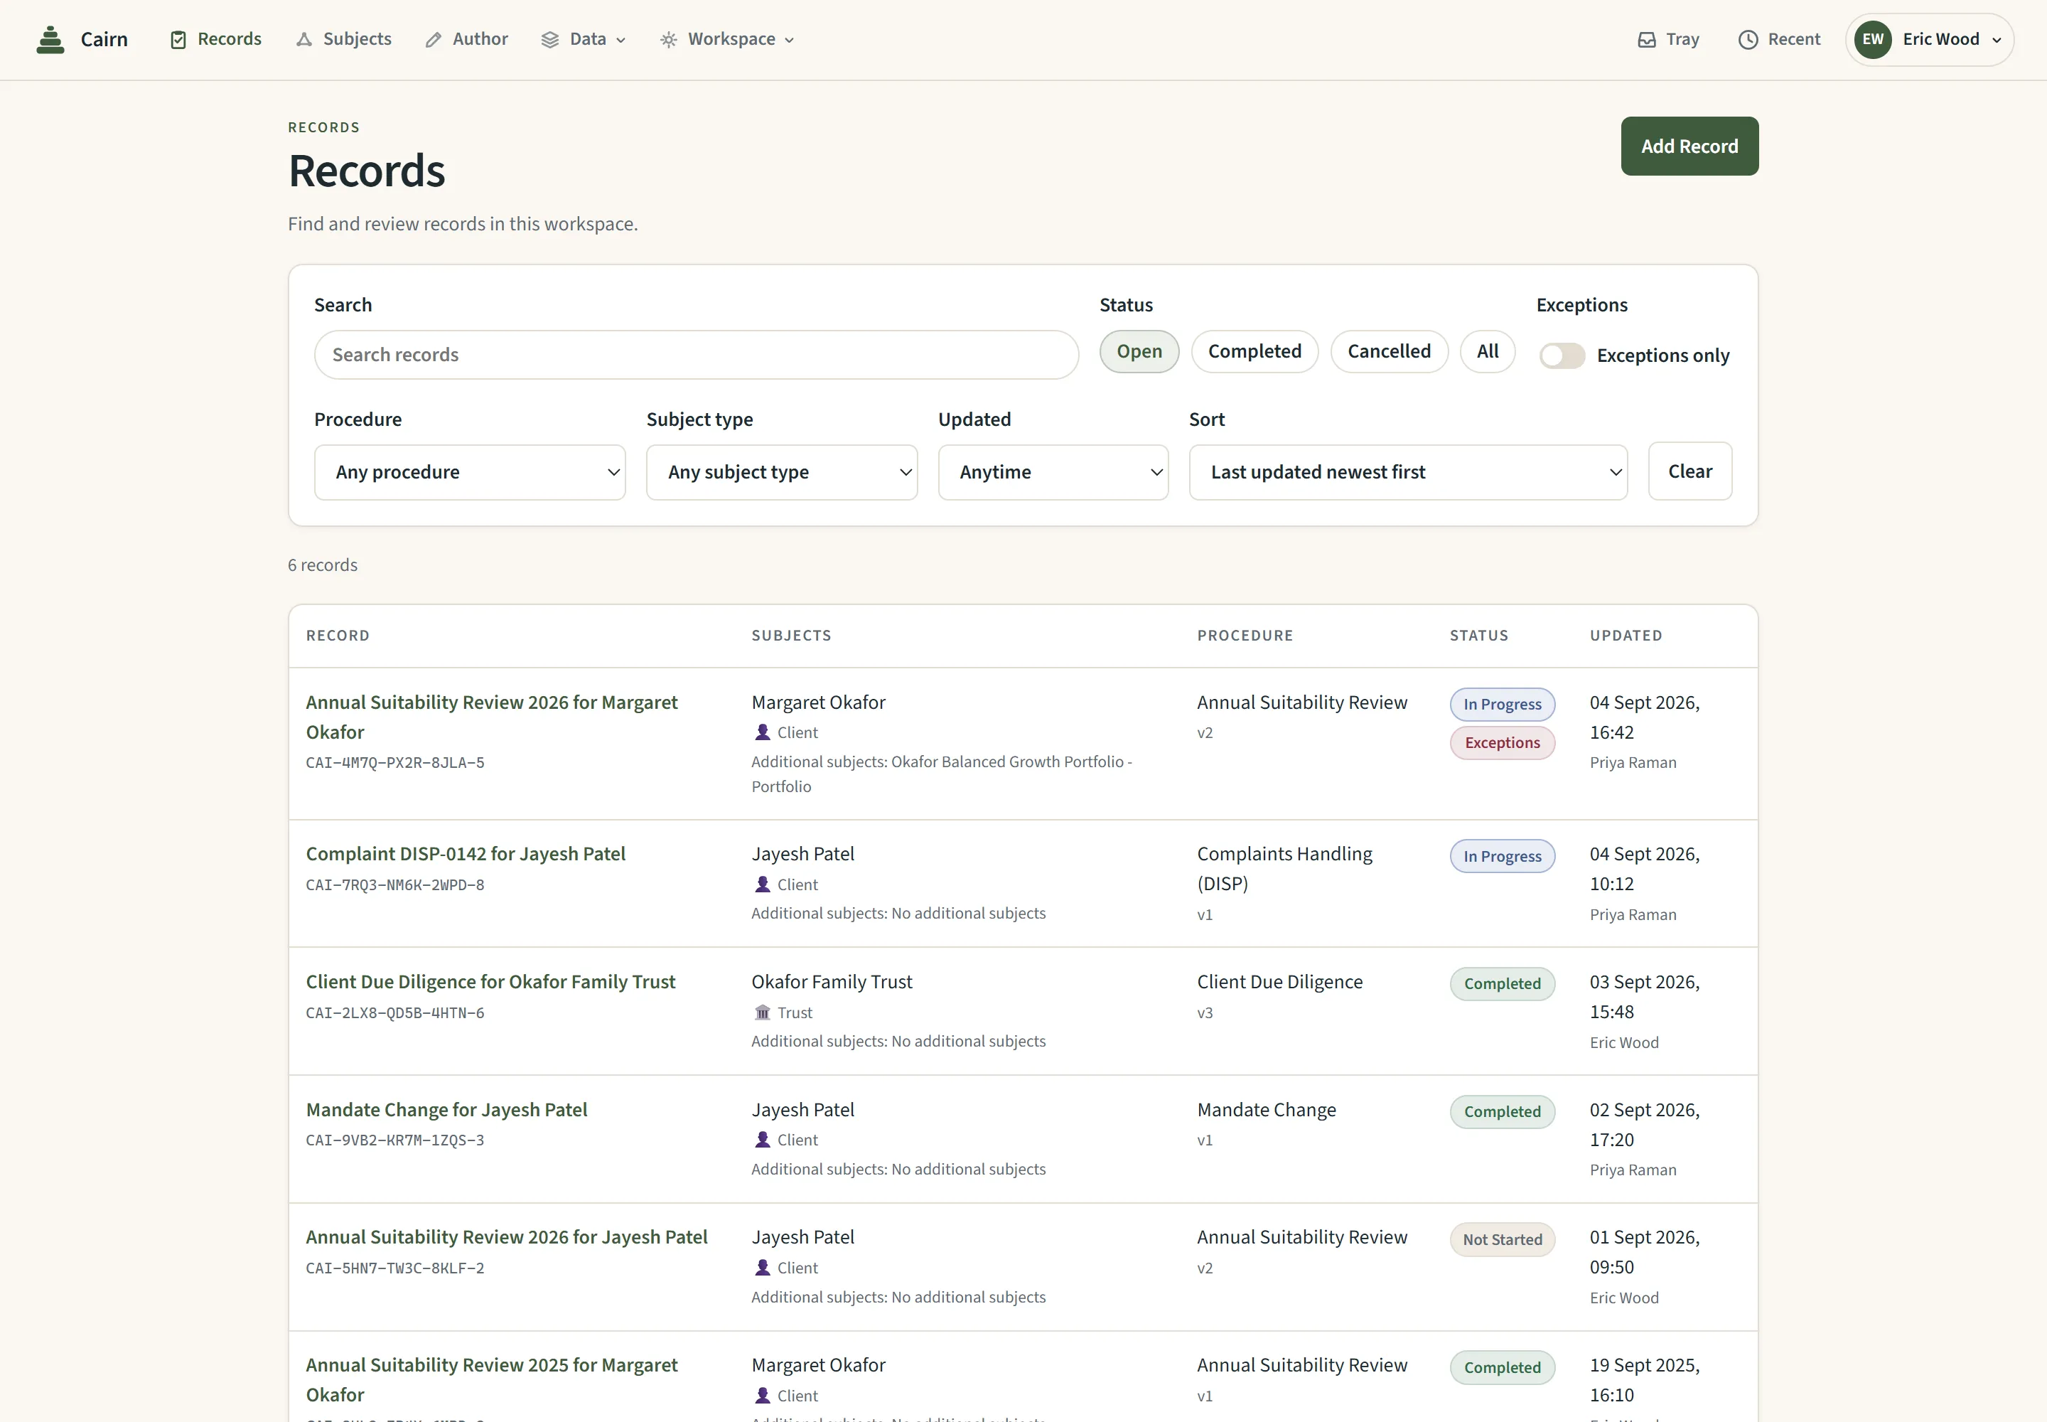This screenshot has width=2047, height=1422.
Task: Click Client icon in Annual Suitability Review 2026 Jayesh row
Action: [x=762, y=1267]
